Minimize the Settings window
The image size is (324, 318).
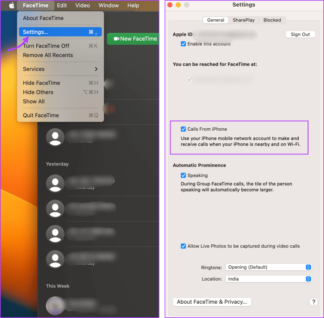(178, 5)
